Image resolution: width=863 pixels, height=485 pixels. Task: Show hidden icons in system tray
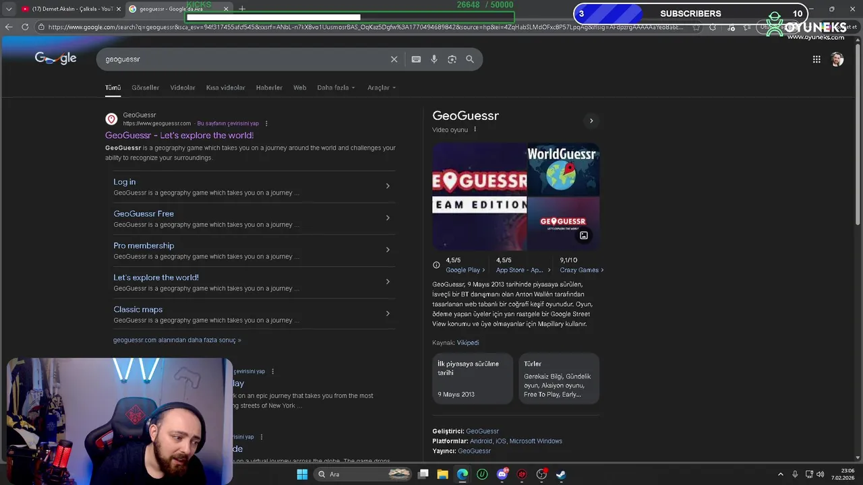coord(781,474)
